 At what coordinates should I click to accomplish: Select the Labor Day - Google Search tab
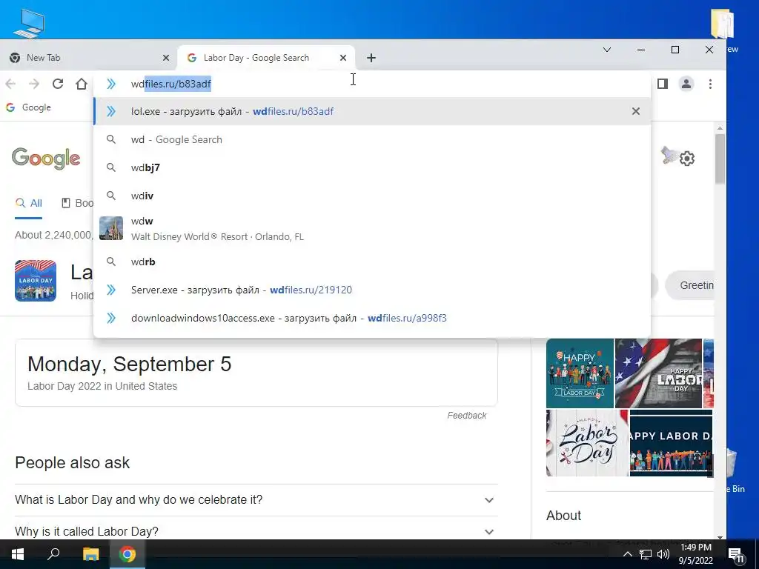tap(266, 58)
